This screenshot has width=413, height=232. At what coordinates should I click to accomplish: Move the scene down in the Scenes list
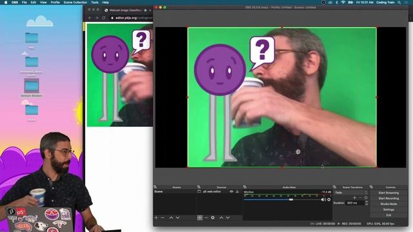point(178,218)
